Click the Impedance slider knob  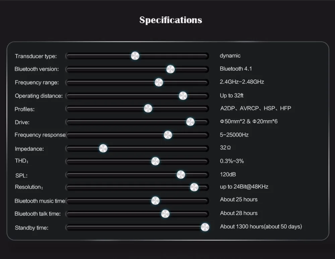(x=103, y=148)
